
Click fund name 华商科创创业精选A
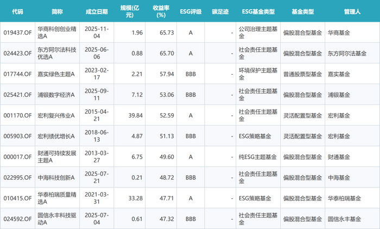(x=57, y=32)
